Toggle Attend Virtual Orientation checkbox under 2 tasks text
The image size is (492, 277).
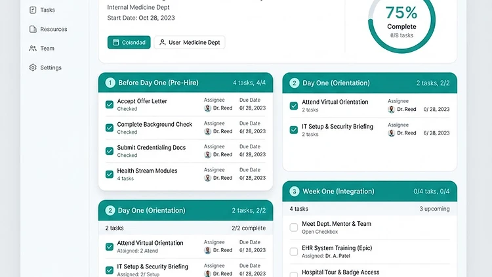294,106
